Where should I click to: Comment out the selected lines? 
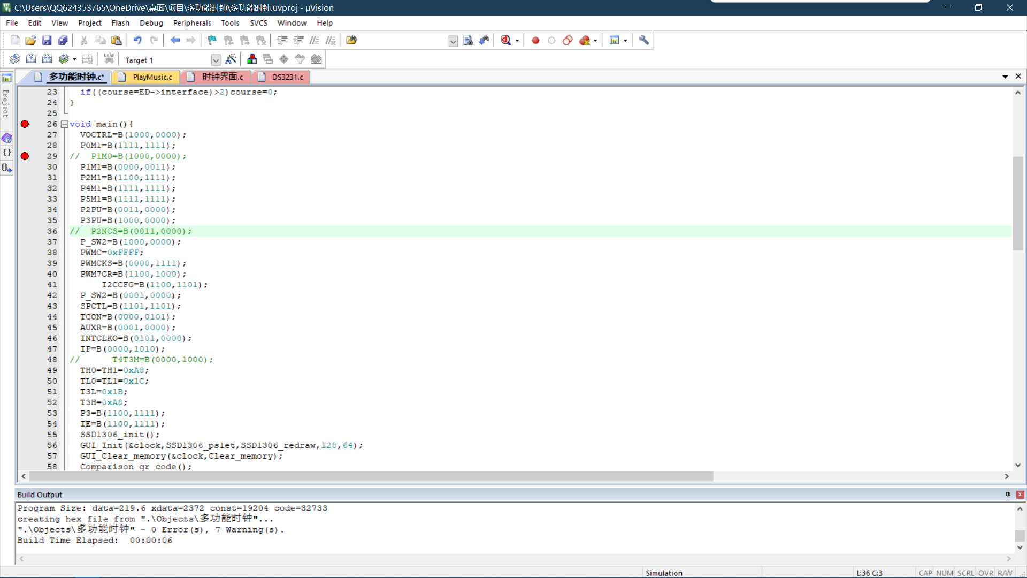pos(315,40)
